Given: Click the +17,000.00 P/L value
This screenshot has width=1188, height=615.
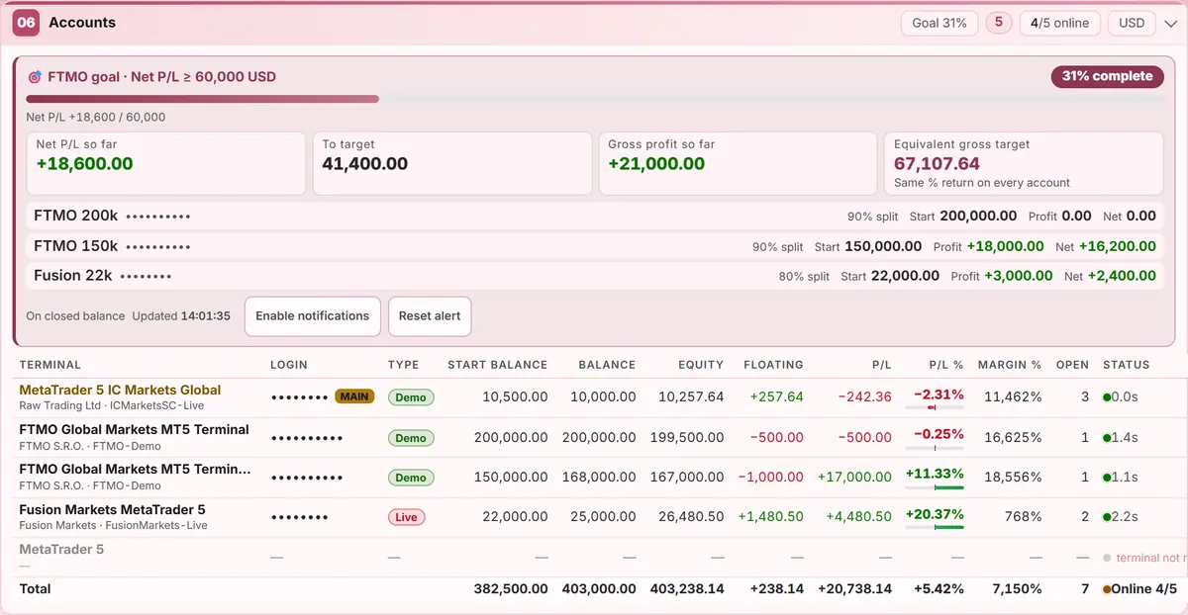Looking at the screenshot, I should tap(854, 477).
